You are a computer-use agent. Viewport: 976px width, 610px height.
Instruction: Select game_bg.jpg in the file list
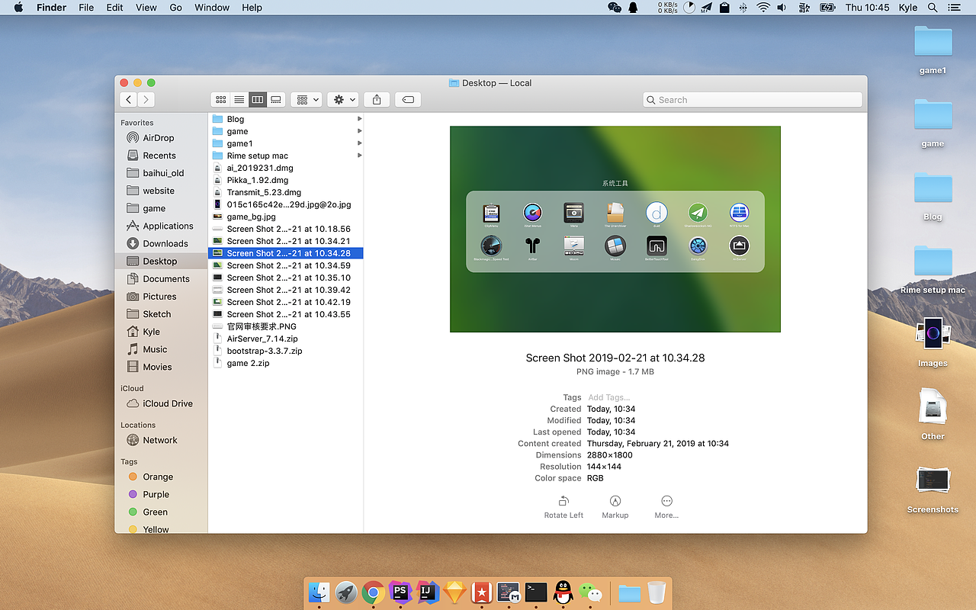[286, 217]
